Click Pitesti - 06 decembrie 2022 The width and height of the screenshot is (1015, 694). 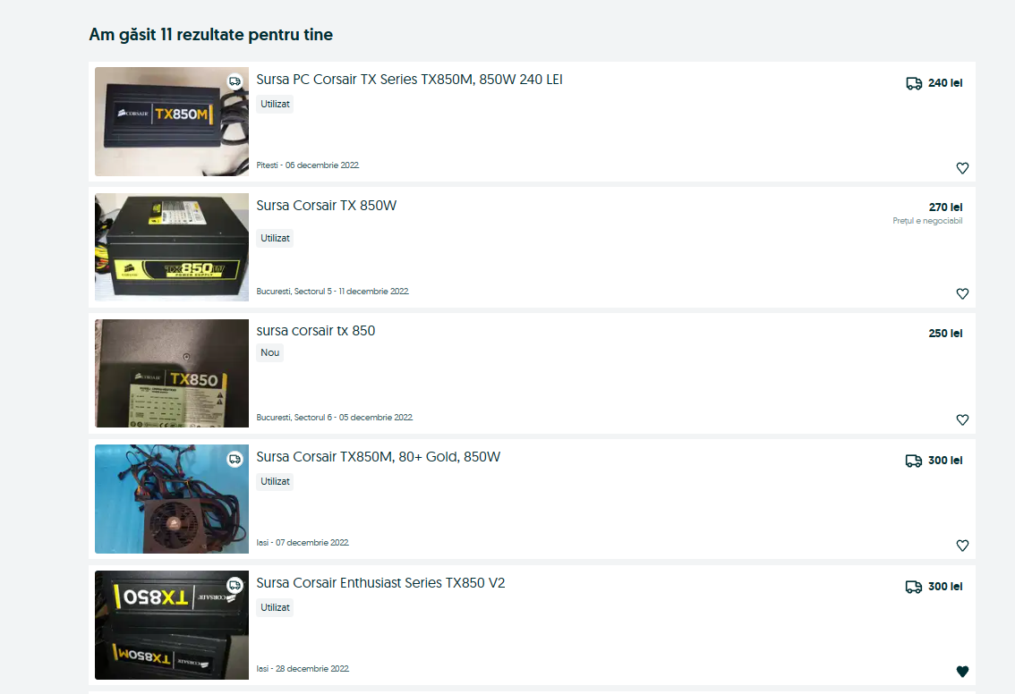tap(308, 165)
